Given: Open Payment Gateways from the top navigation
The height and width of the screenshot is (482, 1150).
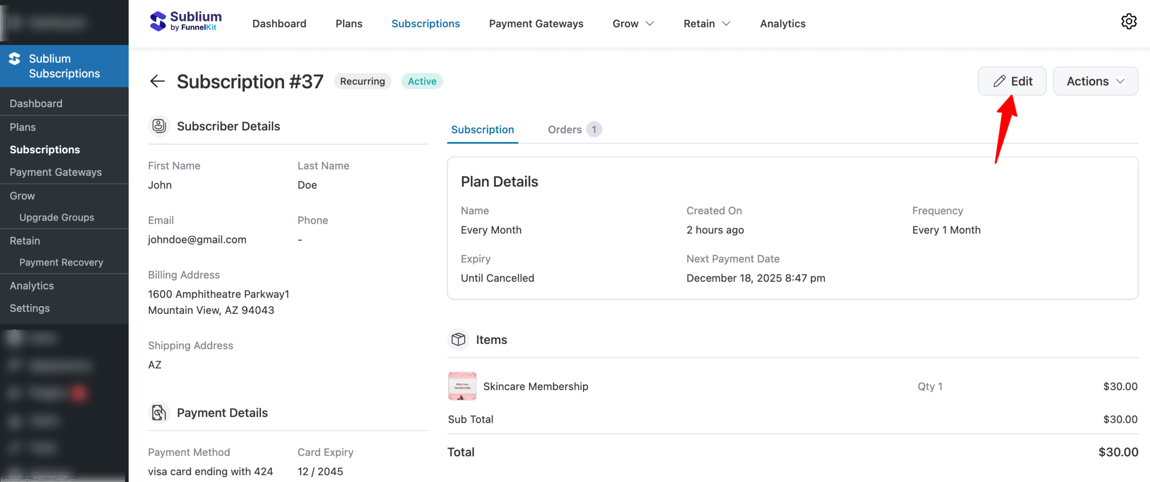Looking at the screenshot, I should [536, 23].
